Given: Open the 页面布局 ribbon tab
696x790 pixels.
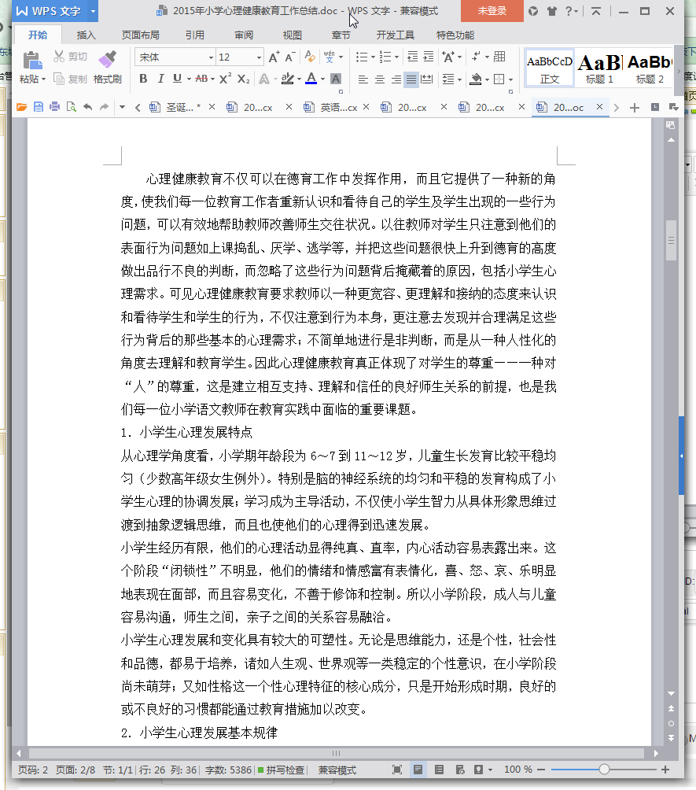Looking at the screenshot, I should [x=141, y=35].
